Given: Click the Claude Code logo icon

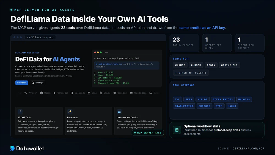Looking at the screenshot, I should (131, 93).
